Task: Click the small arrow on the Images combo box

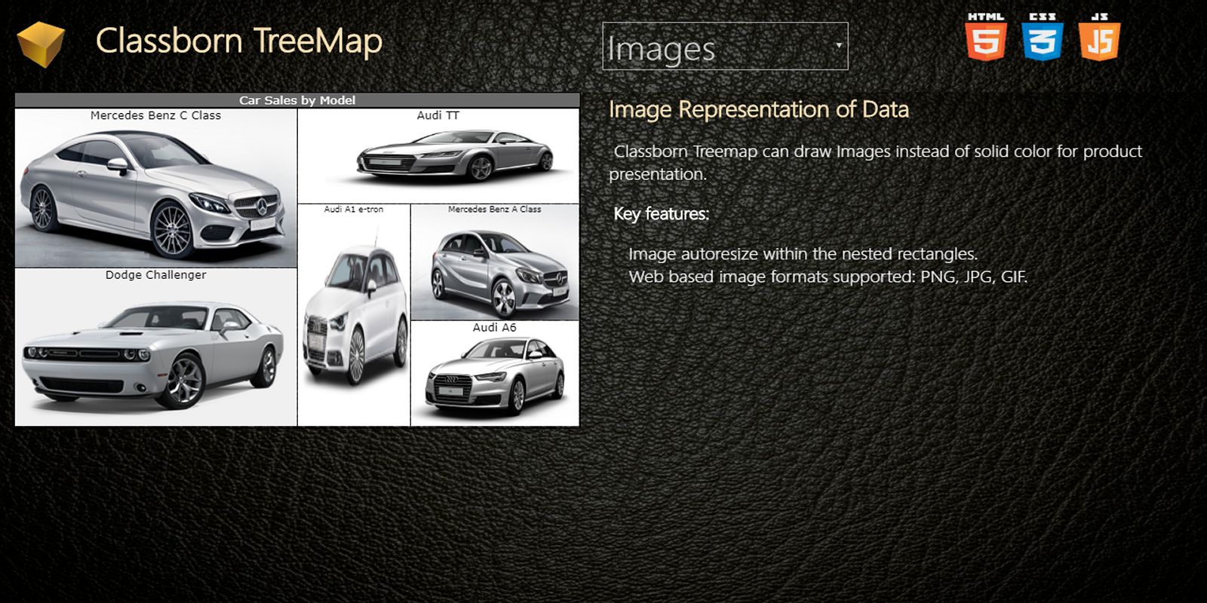Action: (x=838, y=45)
